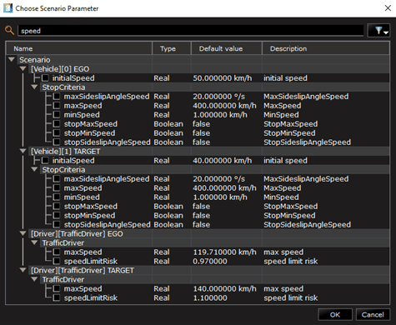
Task: Check initialSpeed for Vehicle[0] EGO
Action: click(x=45, y=78)
